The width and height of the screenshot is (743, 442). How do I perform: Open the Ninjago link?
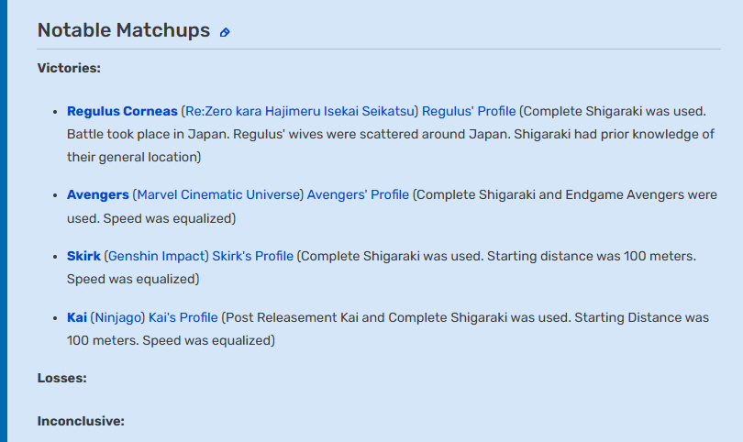(118, 318)
